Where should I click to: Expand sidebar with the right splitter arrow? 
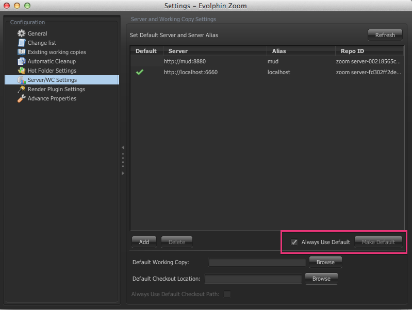click(123, 173)
